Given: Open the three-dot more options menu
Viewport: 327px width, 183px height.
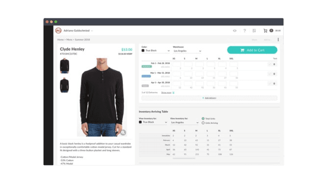Looking at the screenshot, I should (278, 40).
